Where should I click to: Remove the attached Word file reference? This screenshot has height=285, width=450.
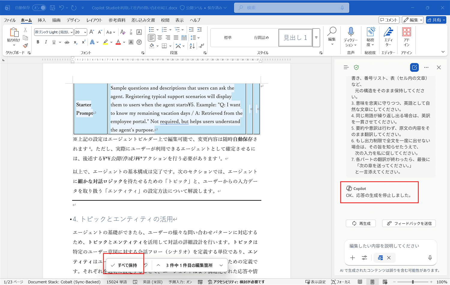click(389, 258)
